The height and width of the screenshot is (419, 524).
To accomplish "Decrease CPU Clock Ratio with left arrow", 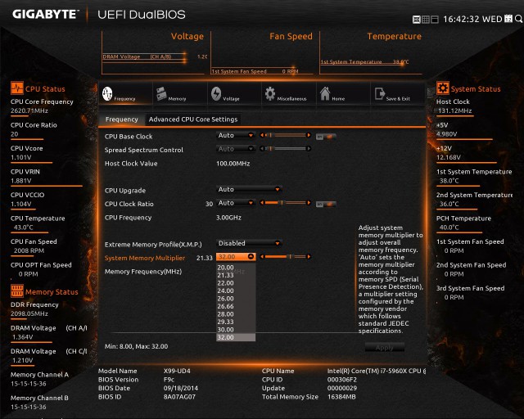I will (x=262, y=203).
